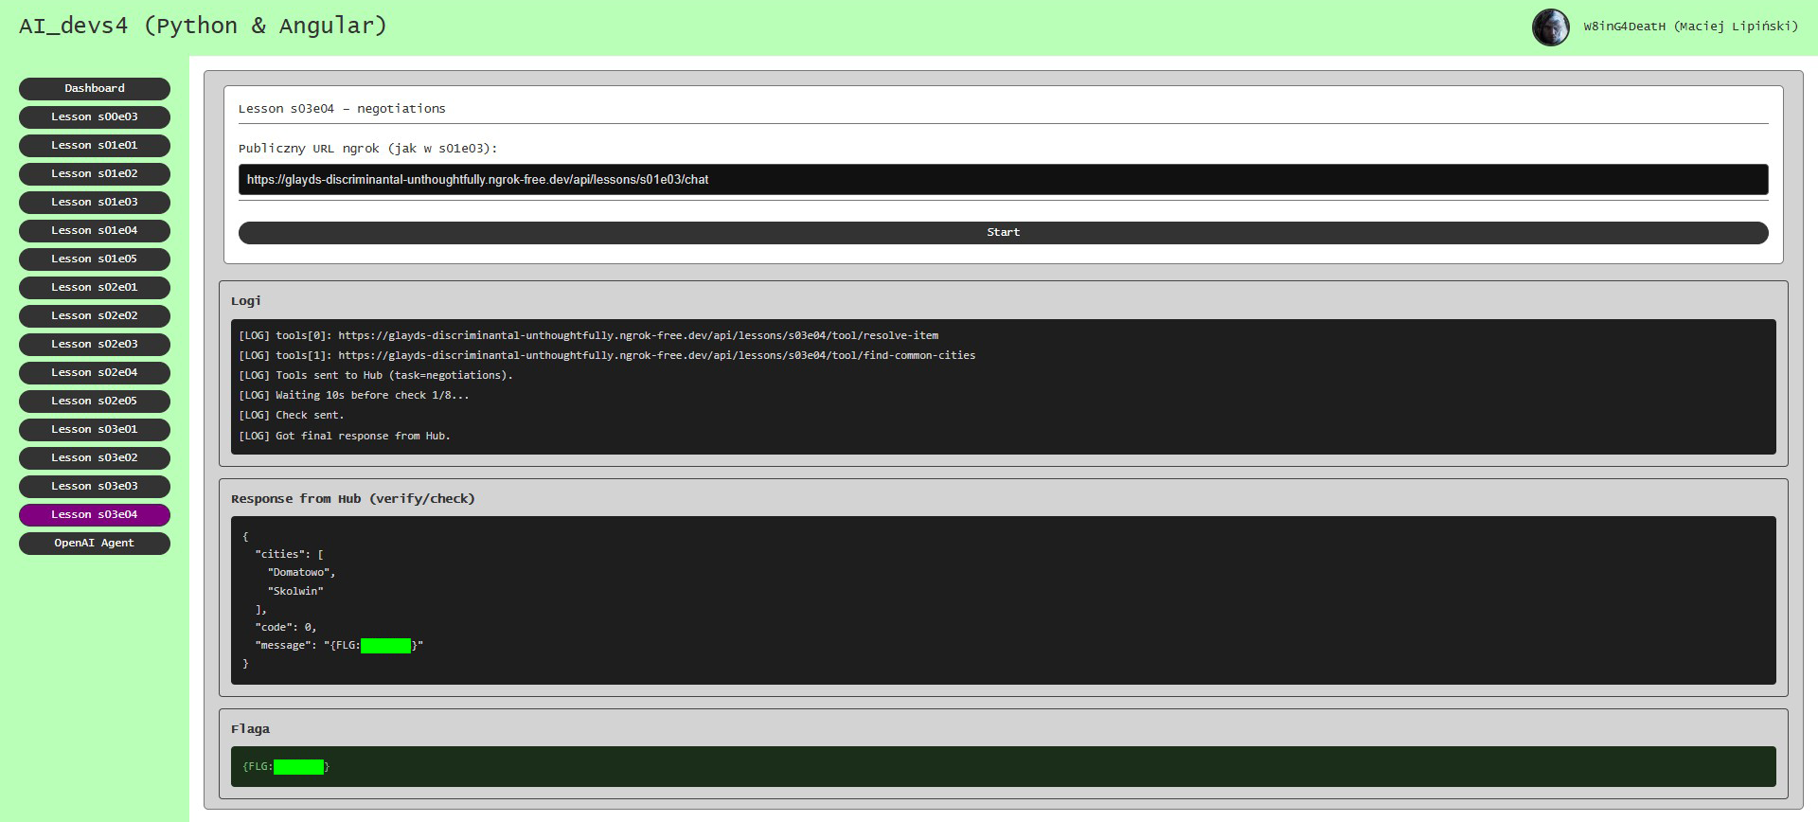The width and height of the screenshot is (1818, 822).
Task: Open Lesson s02e04 page
Action: coord(95,372)
